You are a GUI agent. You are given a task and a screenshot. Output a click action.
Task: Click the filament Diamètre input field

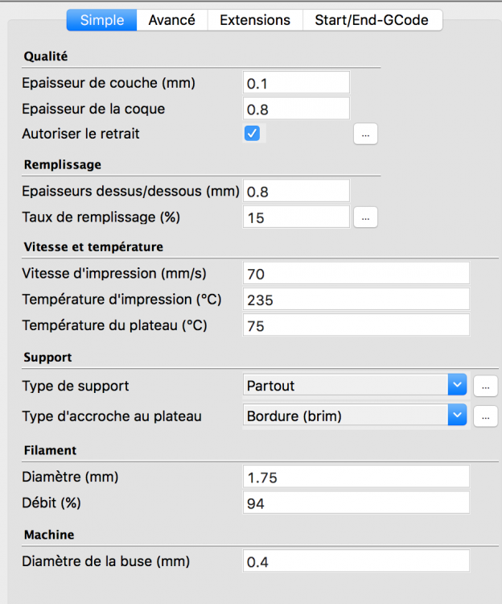click(356, 477)
